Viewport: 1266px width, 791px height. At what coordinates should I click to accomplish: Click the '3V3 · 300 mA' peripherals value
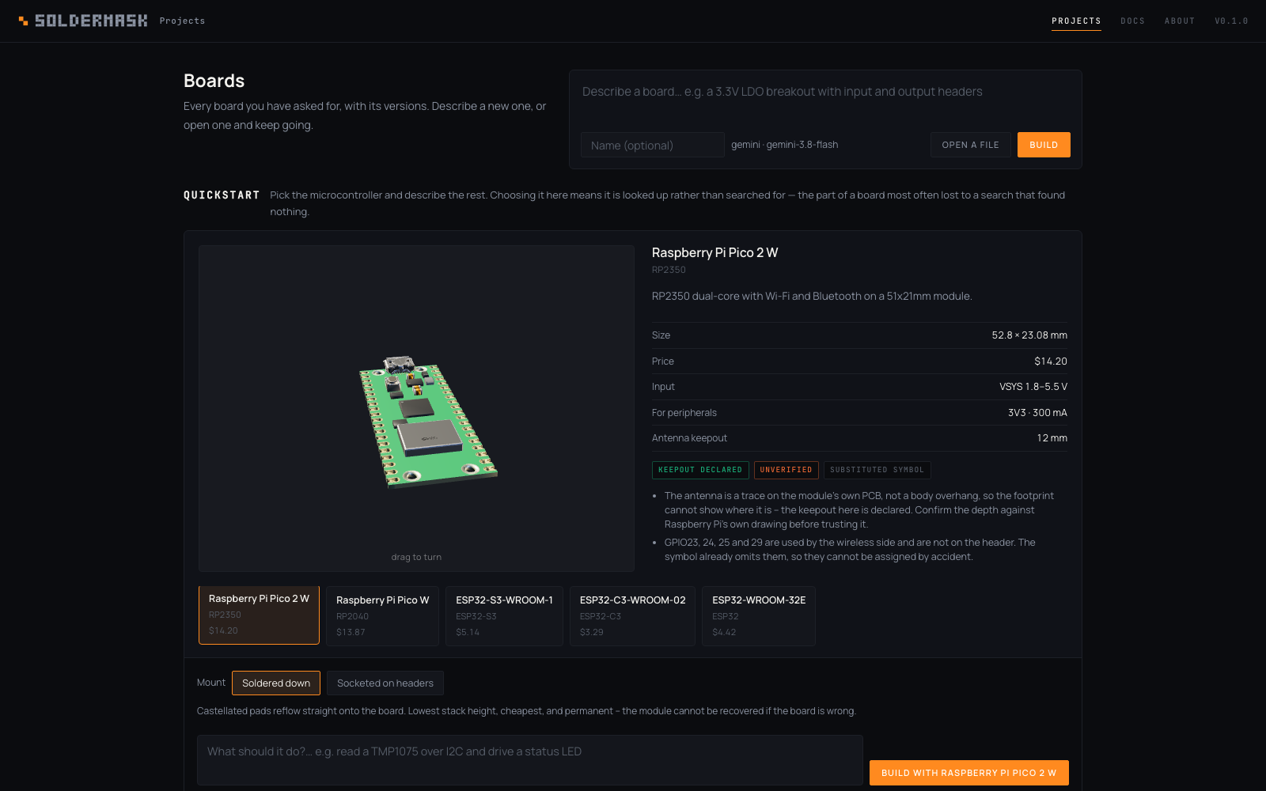[x=1037, y=413]
